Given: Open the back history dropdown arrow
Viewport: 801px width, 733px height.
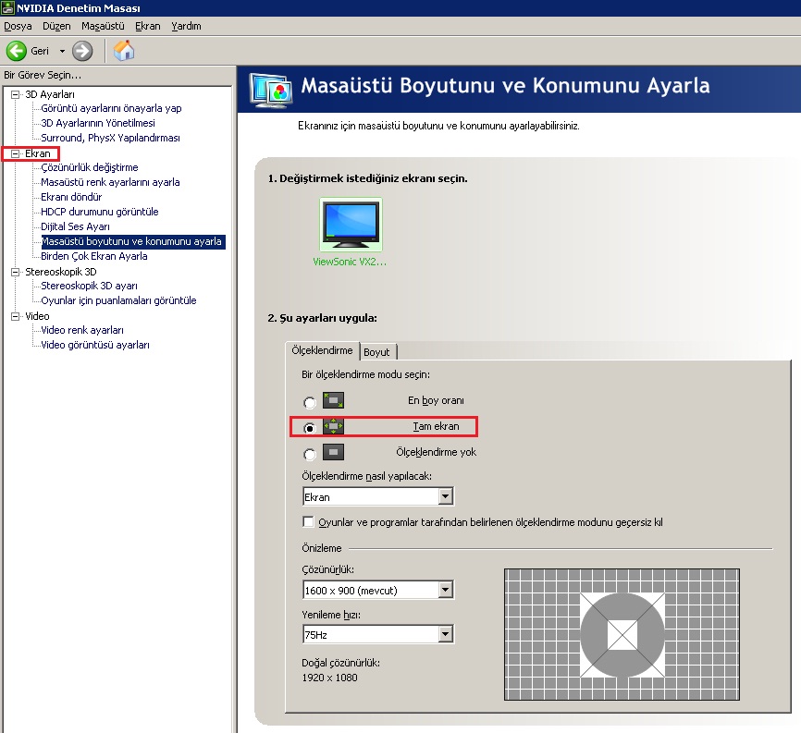Looking at the screenshot, I should pos(62,51).
